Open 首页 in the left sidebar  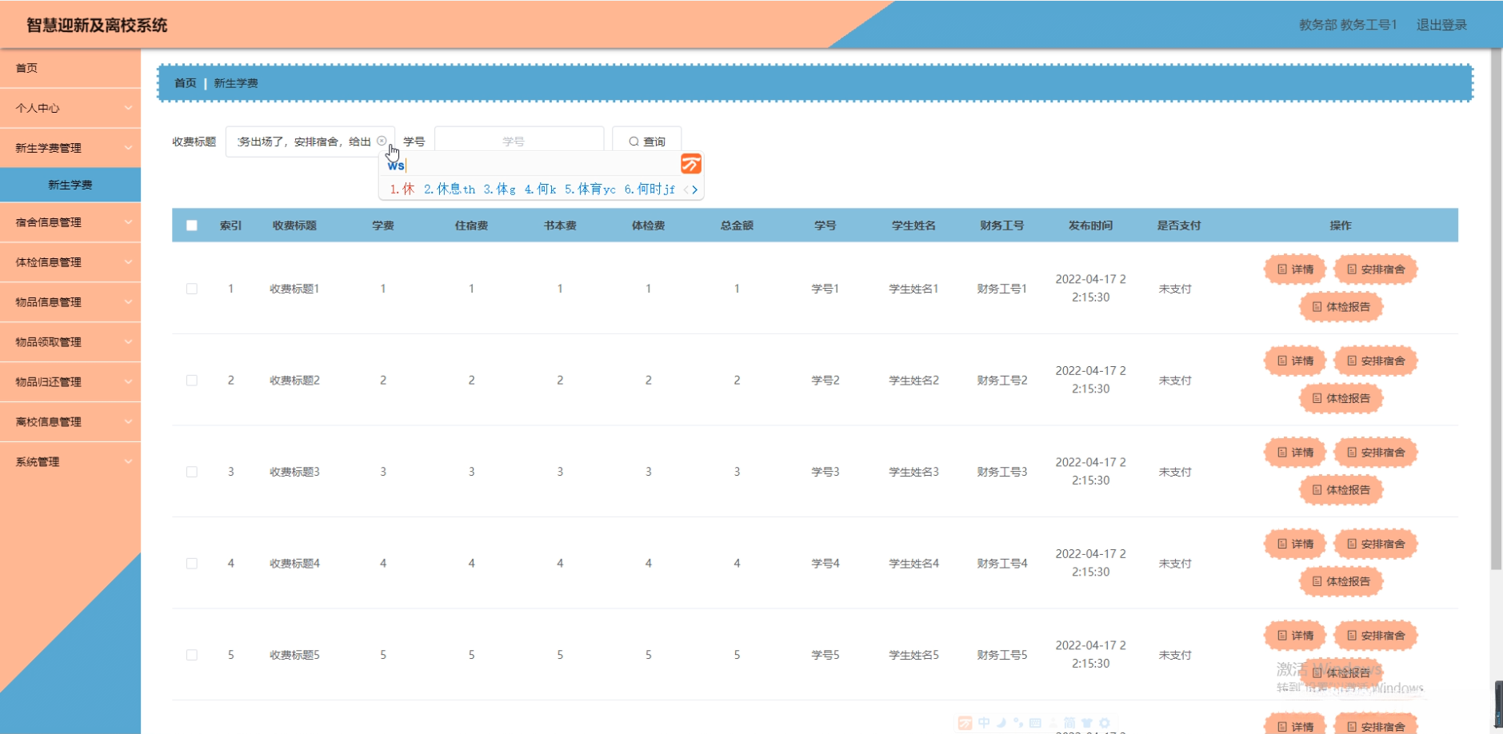tap(70, 68)
